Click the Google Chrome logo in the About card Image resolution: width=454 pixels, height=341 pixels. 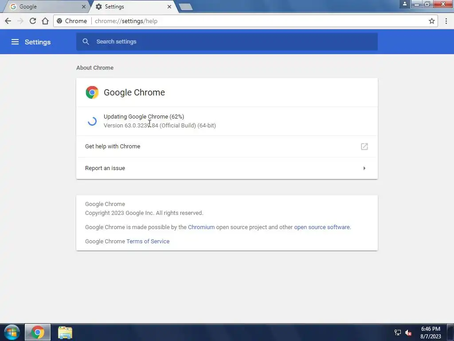pyautogui.click(x=92, y=92)
